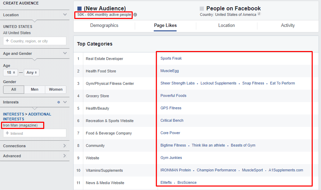Open the Lockout Supplements link

(x=218, y=83)
